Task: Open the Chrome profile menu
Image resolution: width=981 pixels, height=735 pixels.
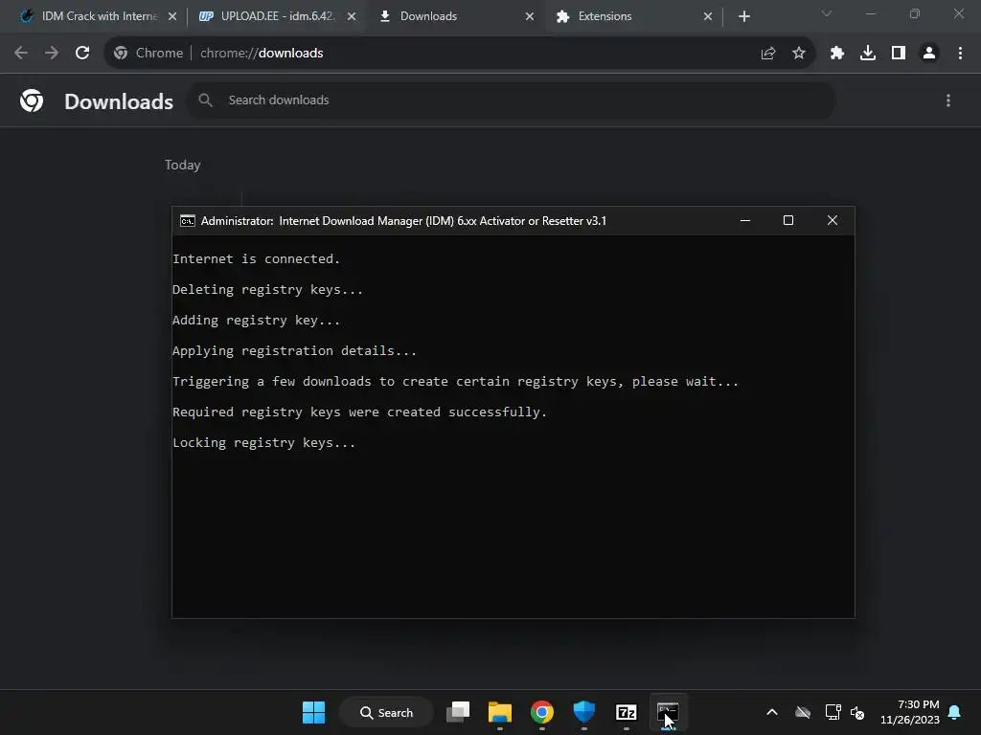Action: [x=929, y=54]
